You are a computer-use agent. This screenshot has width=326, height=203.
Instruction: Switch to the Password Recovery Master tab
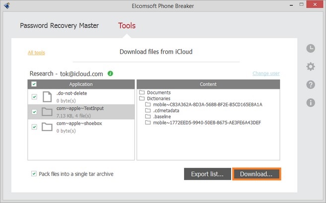click(x=59, y=26)
